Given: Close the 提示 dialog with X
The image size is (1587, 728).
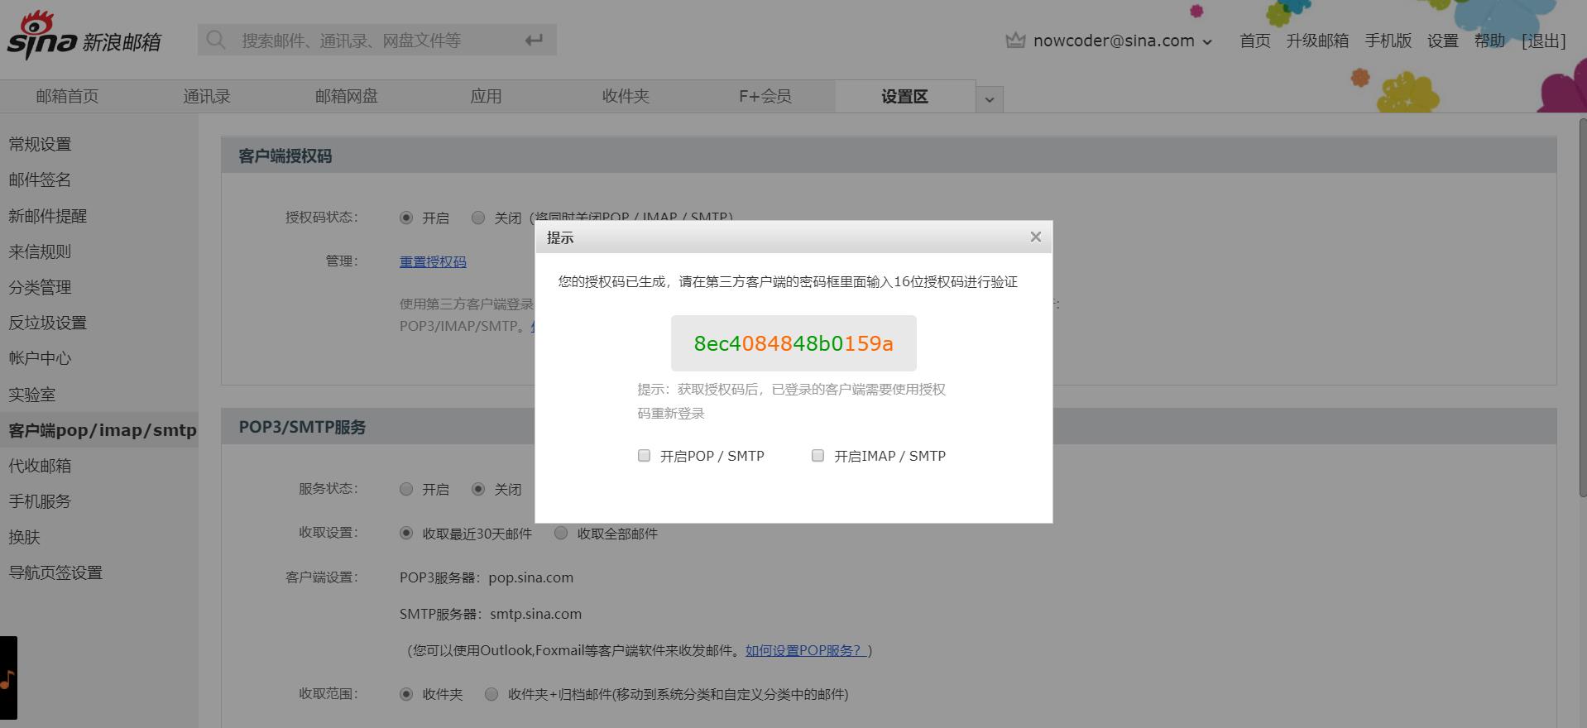Looking at the screenshot, I should 1035,237.
